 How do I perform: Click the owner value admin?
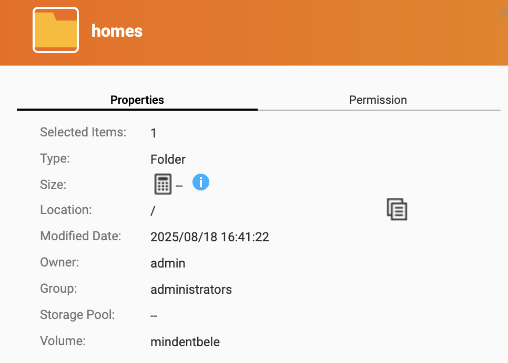(x=168, y=263)
